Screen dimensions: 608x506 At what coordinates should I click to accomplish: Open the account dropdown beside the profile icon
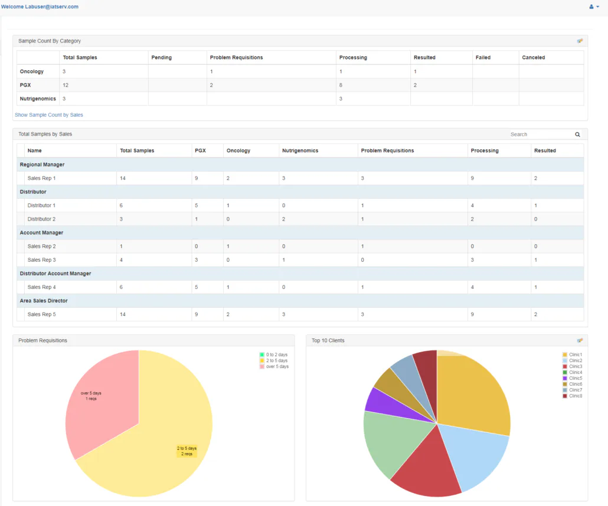click(x=598, y=6)
